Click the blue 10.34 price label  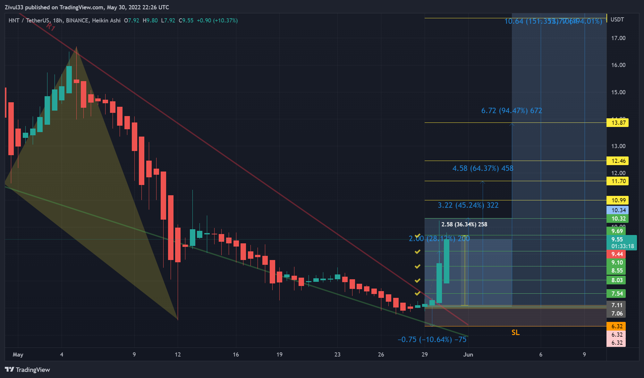pyautogui.click(x=618, y=210)
